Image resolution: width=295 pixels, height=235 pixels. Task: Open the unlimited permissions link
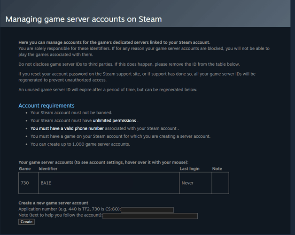(x=115, y=121)
